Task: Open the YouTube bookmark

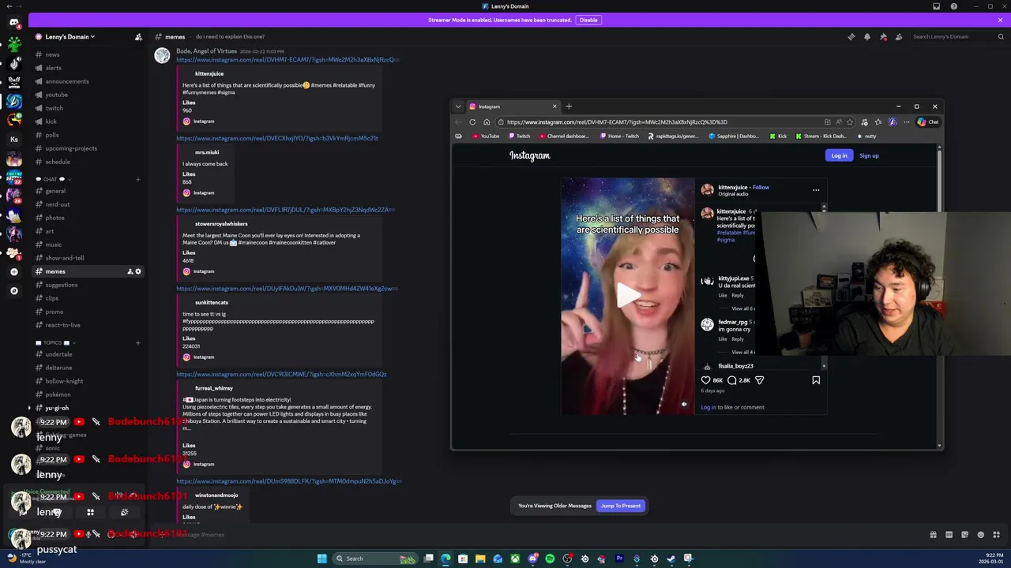Action: [x=486, y=136]
